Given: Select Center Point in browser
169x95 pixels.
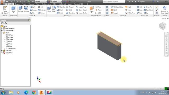Looking at the screenshot, I should pyautogui.click(x=11, y=48).
